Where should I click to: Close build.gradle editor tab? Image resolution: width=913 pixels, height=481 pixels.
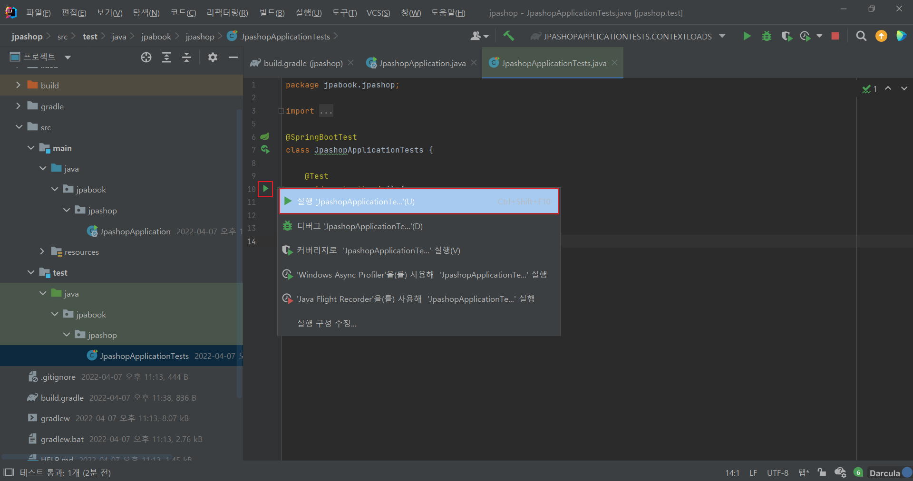click(x=350, y=63)
